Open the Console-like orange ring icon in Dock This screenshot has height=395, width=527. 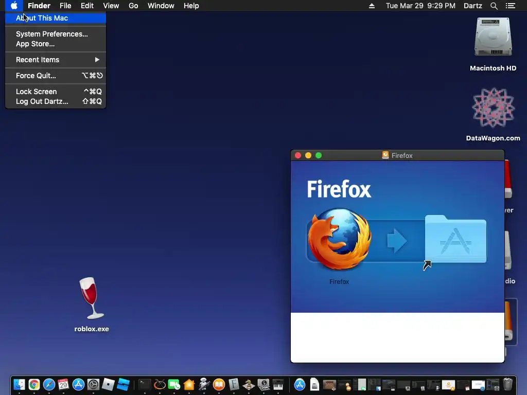point(160,384)
